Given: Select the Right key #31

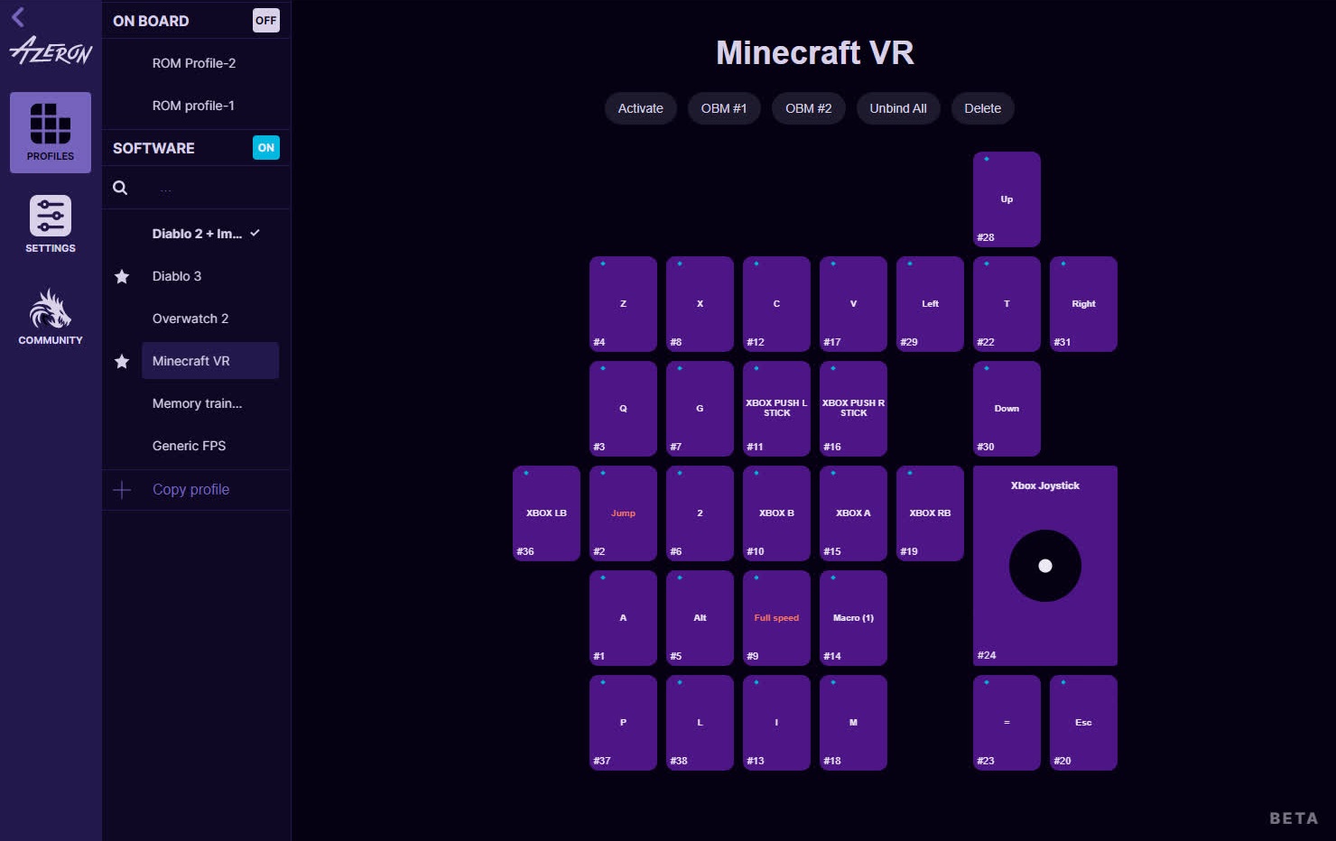Looking at the screenshot, I should pos(1084,304).
